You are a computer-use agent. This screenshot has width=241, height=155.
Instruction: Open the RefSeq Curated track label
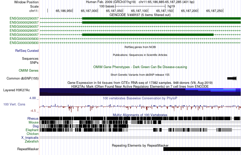coord(27,51)
